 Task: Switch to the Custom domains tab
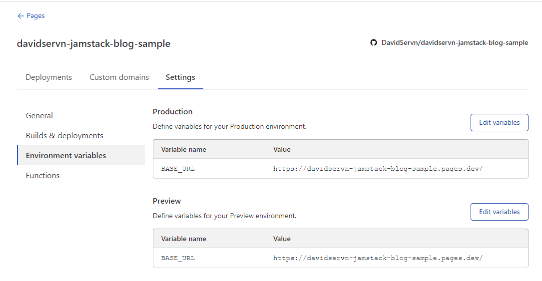[119, 77]
